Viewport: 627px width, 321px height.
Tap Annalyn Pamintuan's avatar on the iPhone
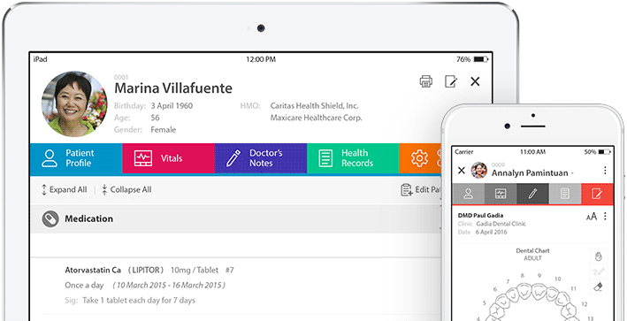[x=479, y=171]
